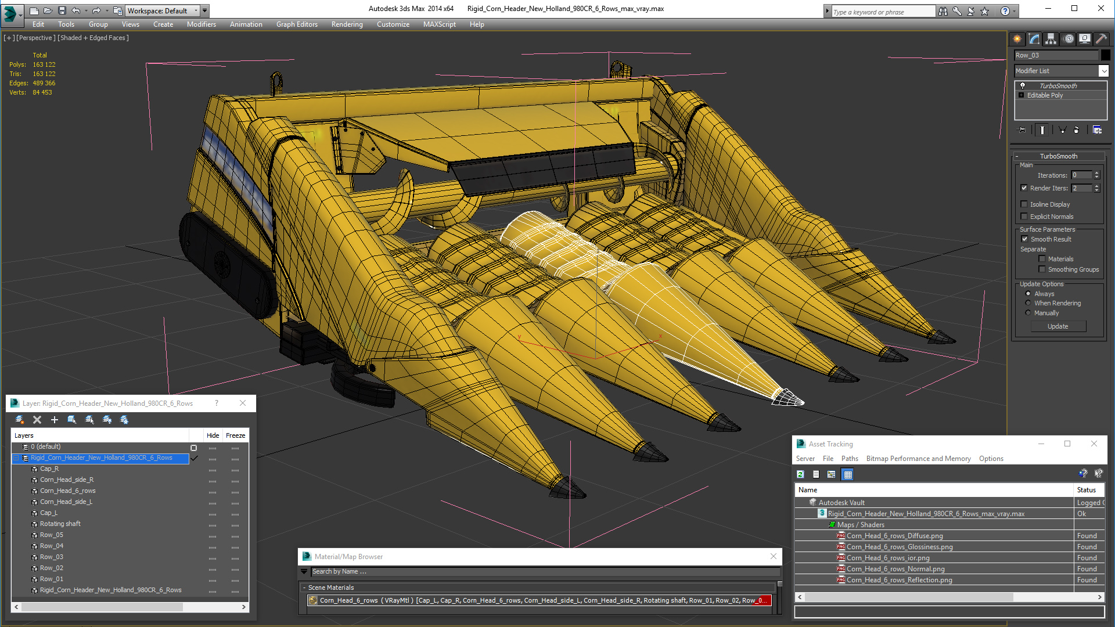
Task: Open the Hierarchy command panel tab
Action: point(1051,39)
